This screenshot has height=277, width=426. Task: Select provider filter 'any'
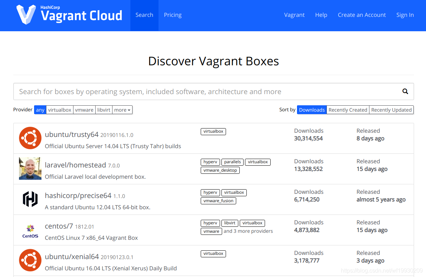(40, 110)
